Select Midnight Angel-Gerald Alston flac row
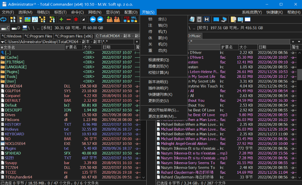Viewport: 302px width, 185px height. (226, 144)
